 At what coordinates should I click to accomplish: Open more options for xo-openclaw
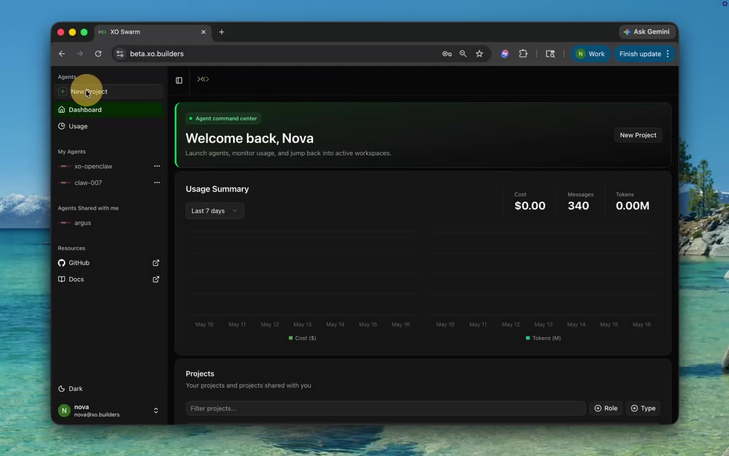pos(157,166)
